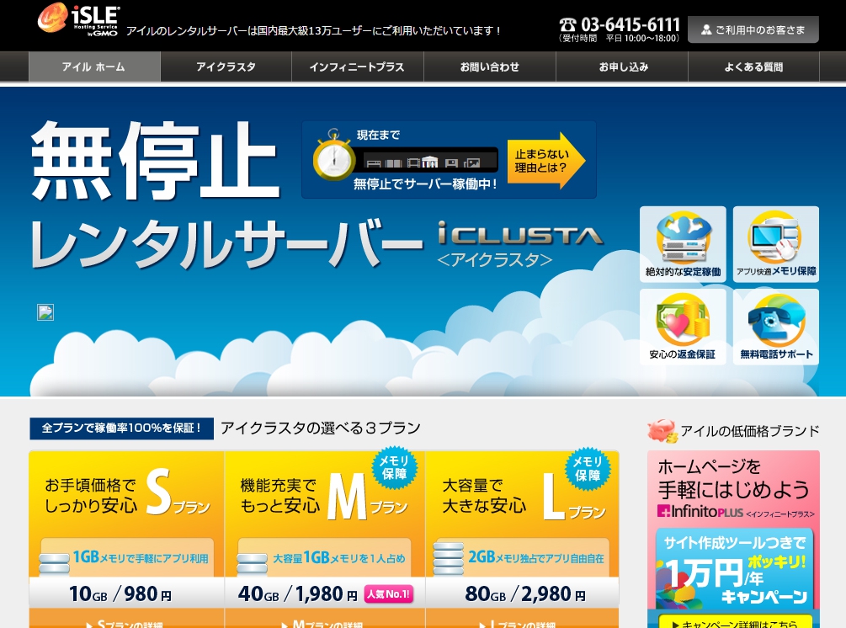Click the yellow 止まらない理由とは? arrow
846x628 pixels.
pos(546,160)
